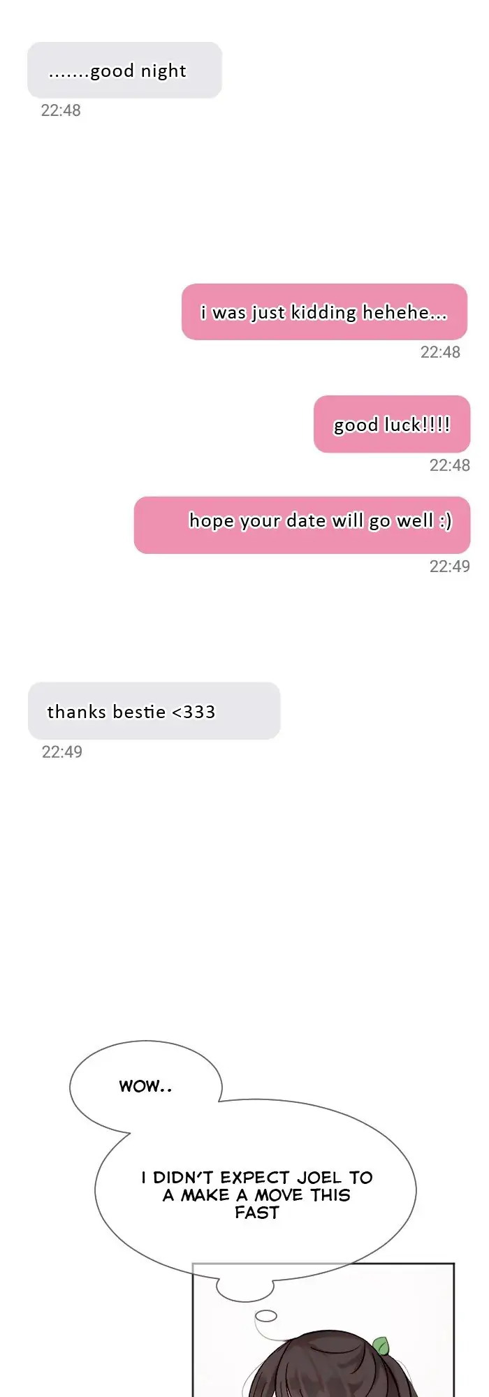489x1397 pixels.
Task: Click the green leaf hair clip
Action: coord(381,1345)
